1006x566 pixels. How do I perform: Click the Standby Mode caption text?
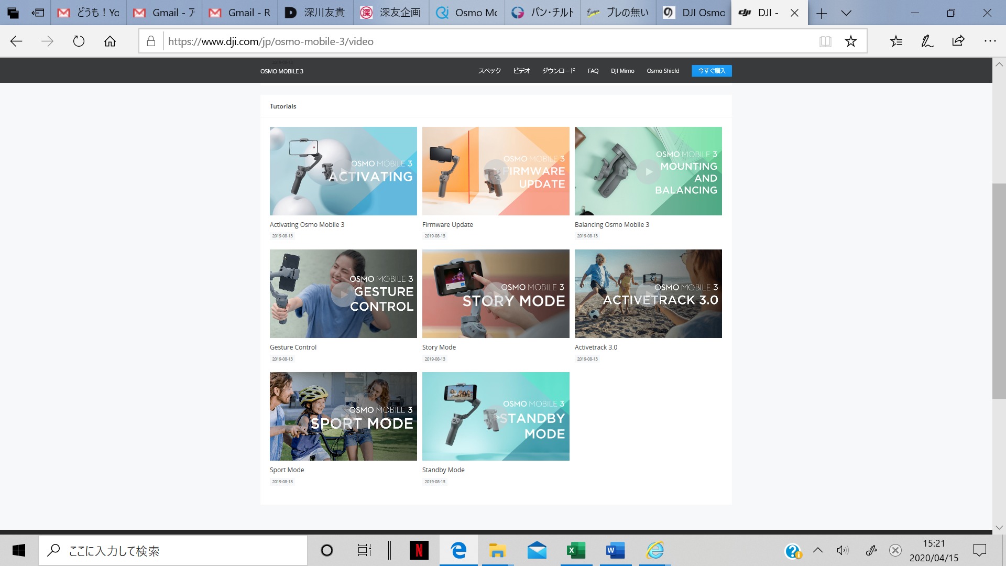(443, 470)
